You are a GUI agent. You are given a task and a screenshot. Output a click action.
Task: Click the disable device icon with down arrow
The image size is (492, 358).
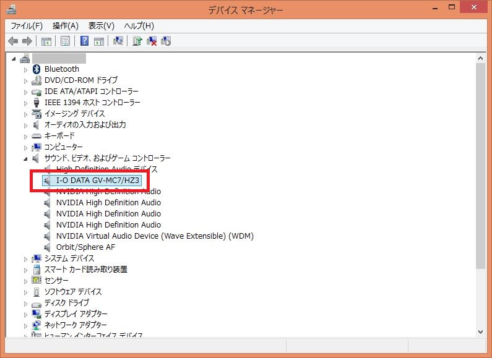coord(166,41)
